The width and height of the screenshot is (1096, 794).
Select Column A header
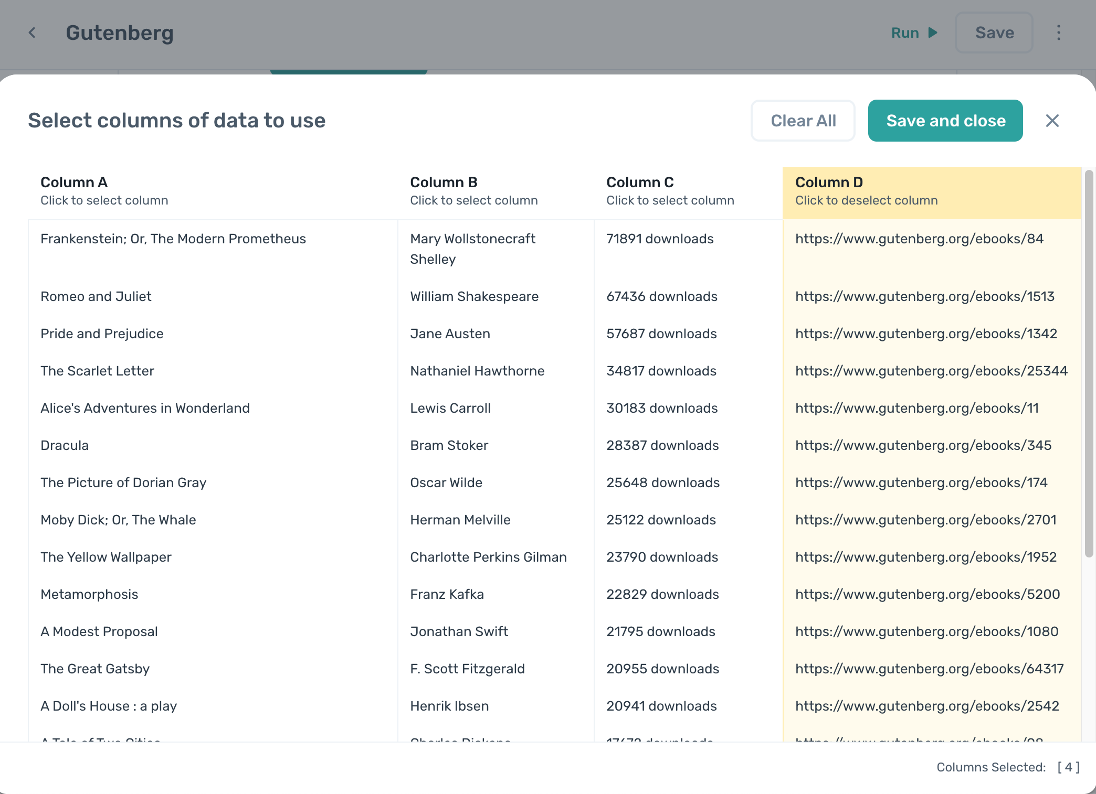coord(213,191)
